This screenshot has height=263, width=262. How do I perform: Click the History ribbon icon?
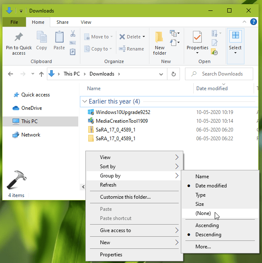[x=214, y=52]
